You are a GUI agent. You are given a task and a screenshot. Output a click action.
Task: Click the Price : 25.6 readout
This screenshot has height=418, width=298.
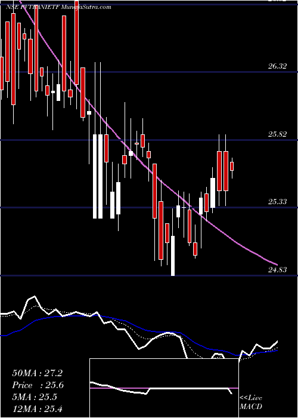[x=38, y=385]
